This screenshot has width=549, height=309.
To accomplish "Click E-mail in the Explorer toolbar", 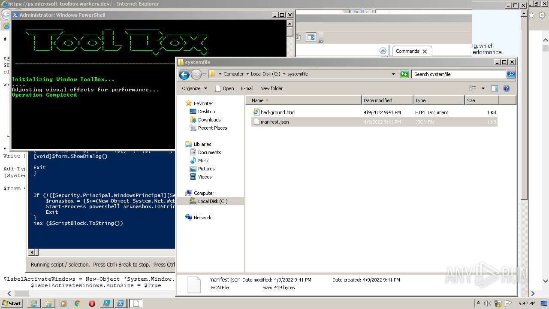I will (247, 88).
